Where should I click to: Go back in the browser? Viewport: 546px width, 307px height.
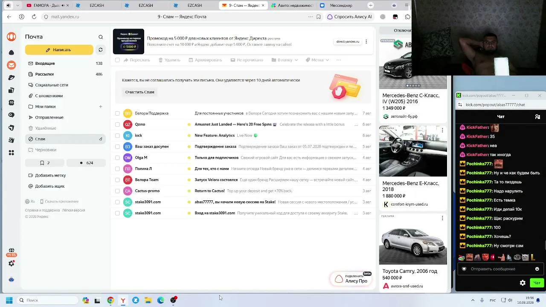click(9, 17)
